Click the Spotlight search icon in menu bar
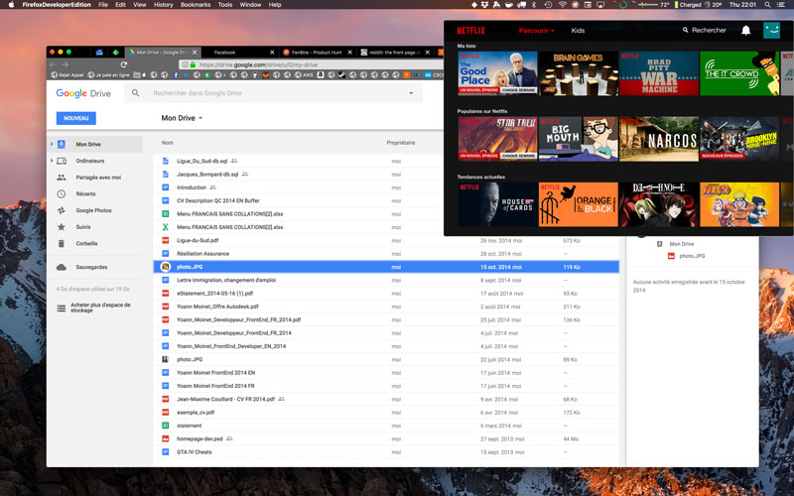The width and height of the screenshot is (794, 496). point(767,5)
